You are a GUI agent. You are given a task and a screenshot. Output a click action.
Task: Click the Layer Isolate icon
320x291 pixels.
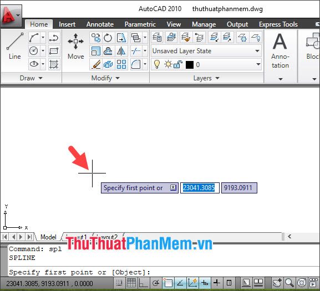[214, 37]
